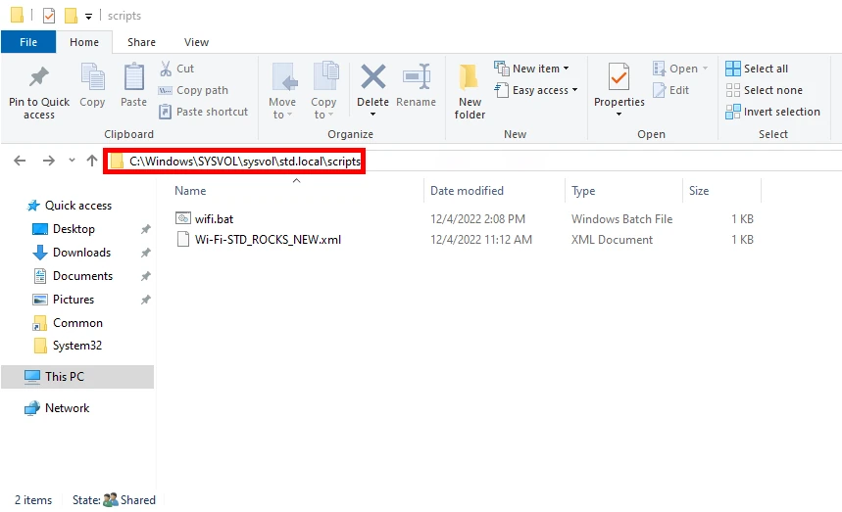Click the Properties checkmark icon

(x=619, y=76)
